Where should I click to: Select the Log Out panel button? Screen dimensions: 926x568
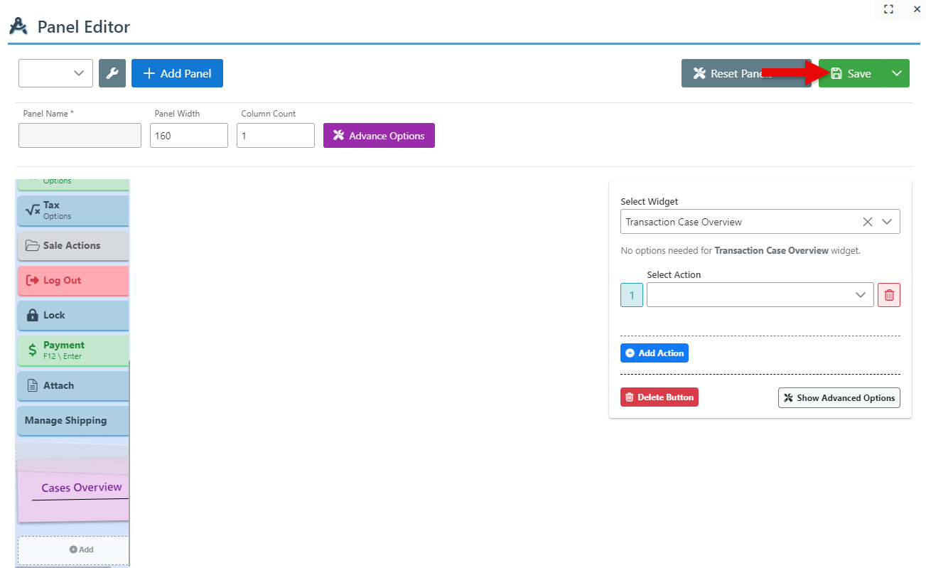[x=72, y=281]
